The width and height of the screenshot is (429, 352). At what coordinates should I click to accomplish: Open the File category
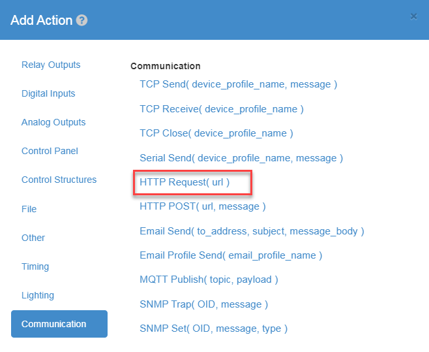coord(29,209)
